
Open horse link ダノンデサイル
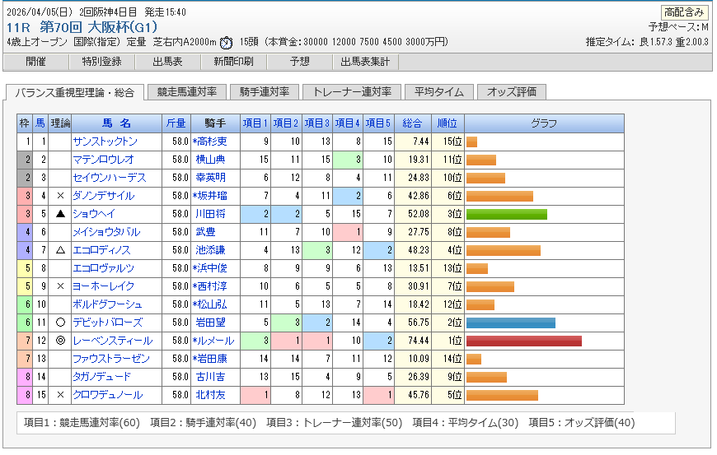tap(103, 196)
